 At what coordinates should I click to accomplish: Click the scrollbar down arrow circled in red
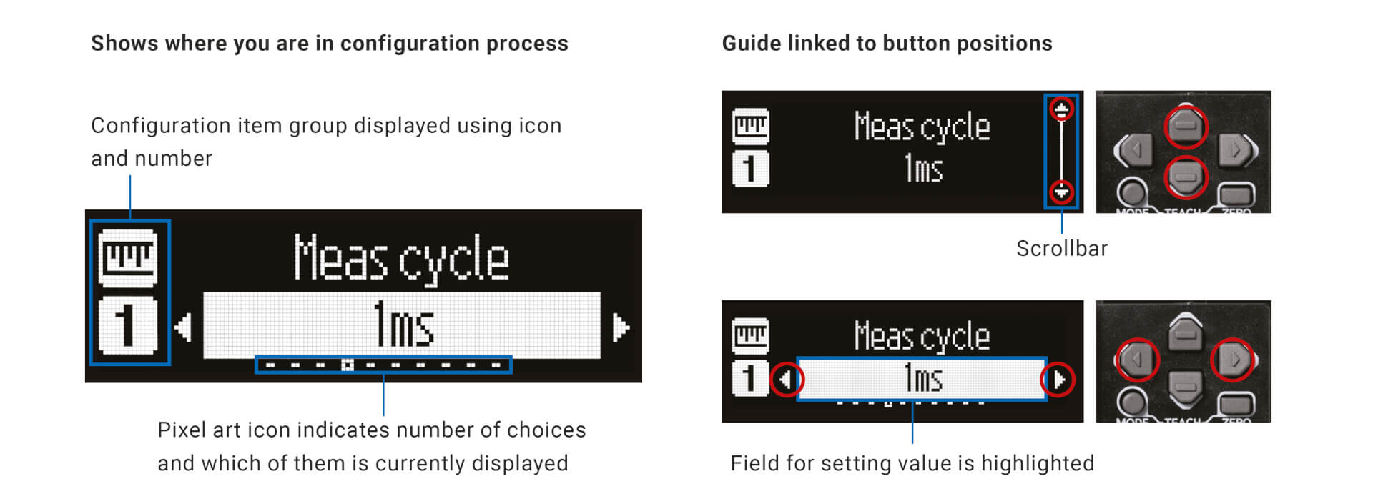[x=1061, y=192]
